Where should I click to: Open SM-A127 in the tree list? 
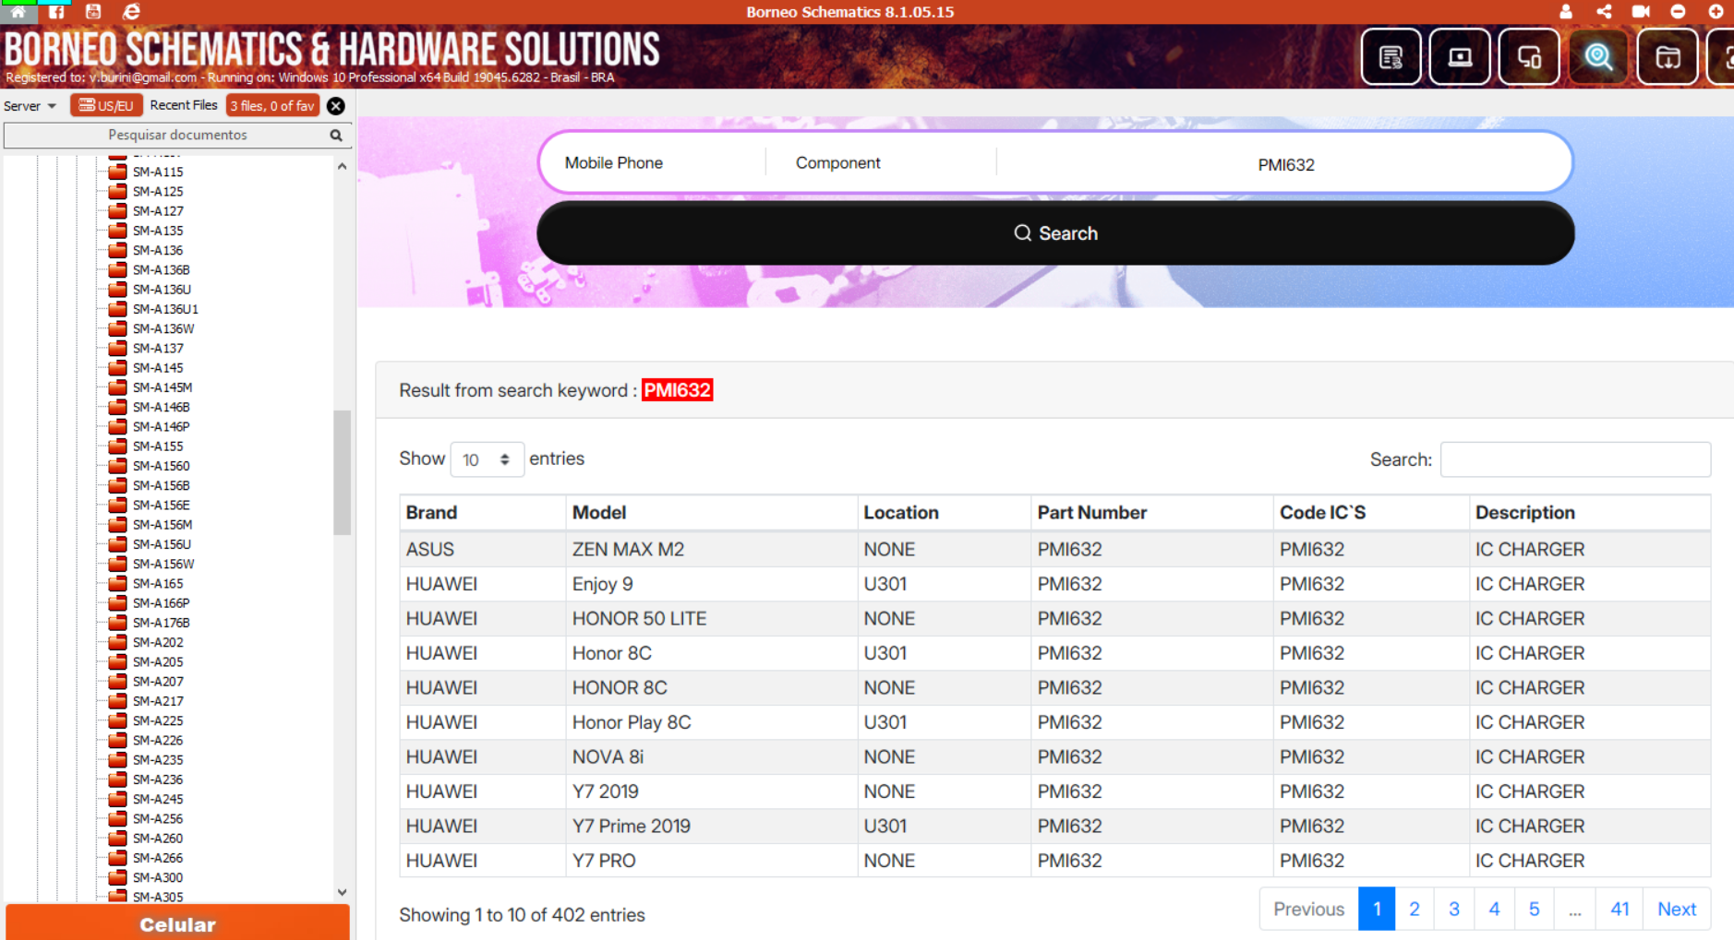click(x=158, y=211)
